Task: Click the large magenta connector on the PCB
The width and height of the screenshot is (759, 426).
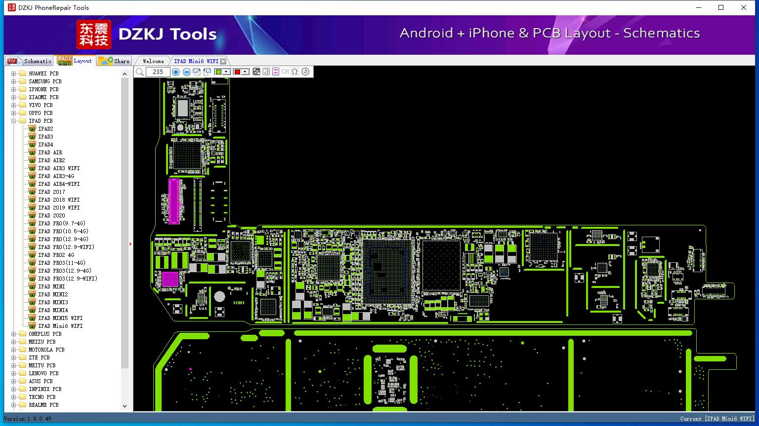Action: tap(174, 201)
